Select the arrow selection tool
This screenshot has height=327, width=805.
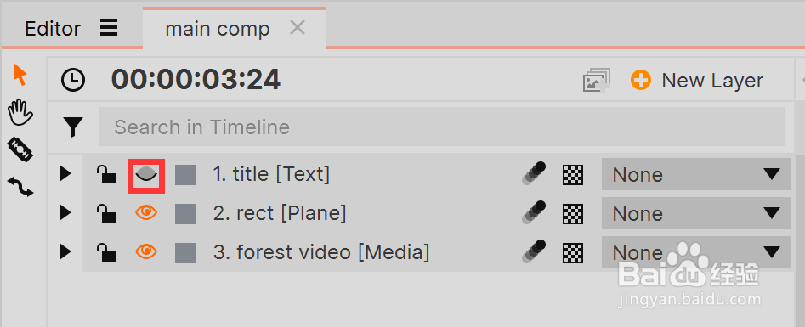[x=20, y=75]
